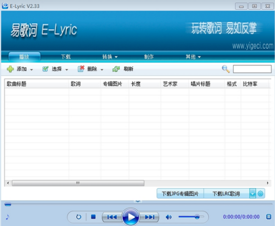The image size is (275, 226).
Task: Skip to previous track
Action: pos(112,217)
